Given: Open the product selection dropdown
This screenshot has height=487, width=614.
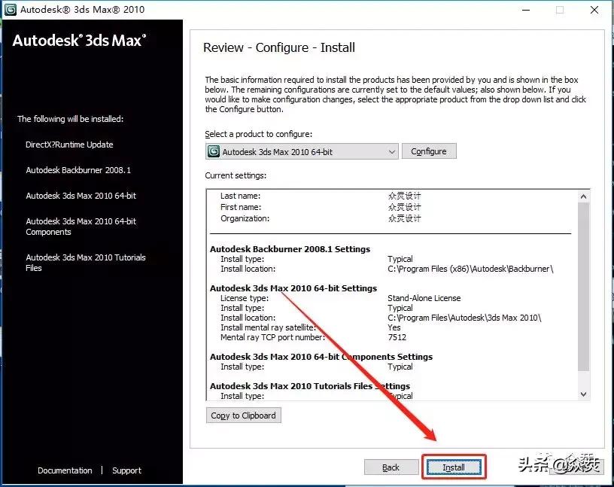Looking at the screenshot, I should pos(302,151).
